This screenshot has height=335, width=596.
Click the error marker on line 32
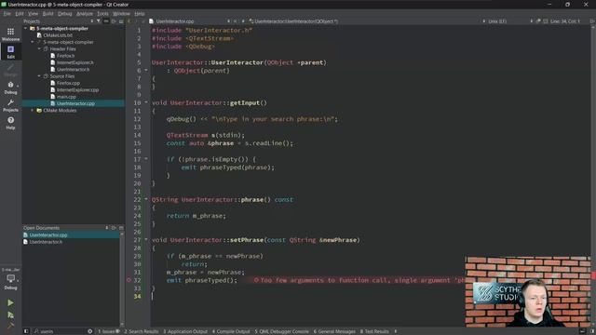[129, 280]
